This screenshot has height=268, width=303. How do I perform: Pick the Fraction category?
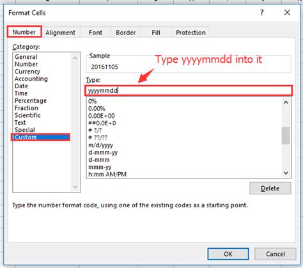click(26, 108)
